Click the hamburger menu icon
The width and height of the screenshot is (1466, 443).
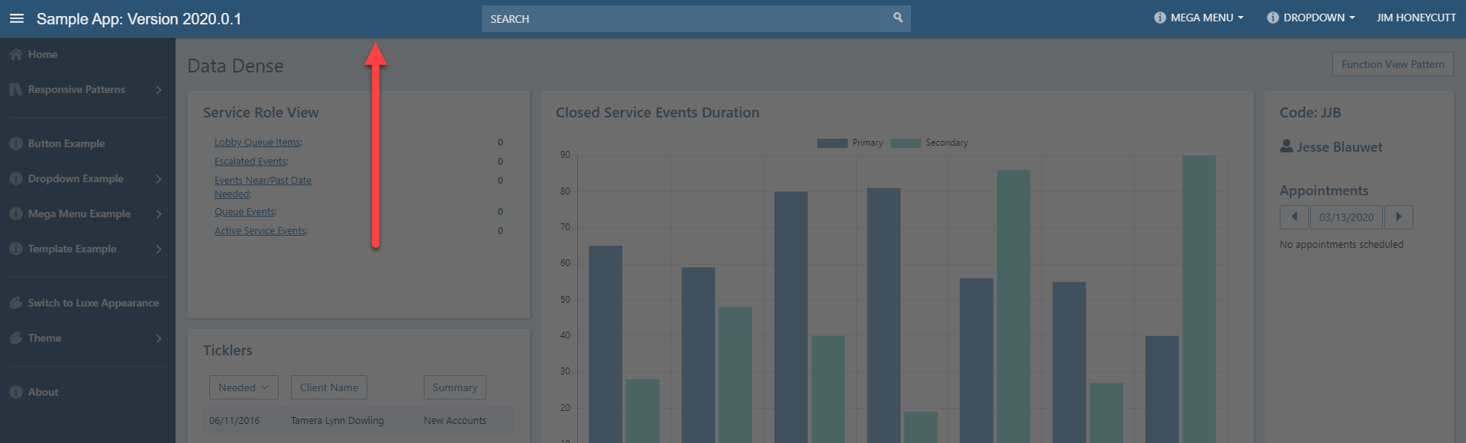[x=17, y=18]
